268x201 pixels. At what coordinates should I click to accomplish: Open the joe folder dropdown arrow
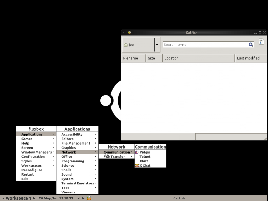tap(157, 45)
